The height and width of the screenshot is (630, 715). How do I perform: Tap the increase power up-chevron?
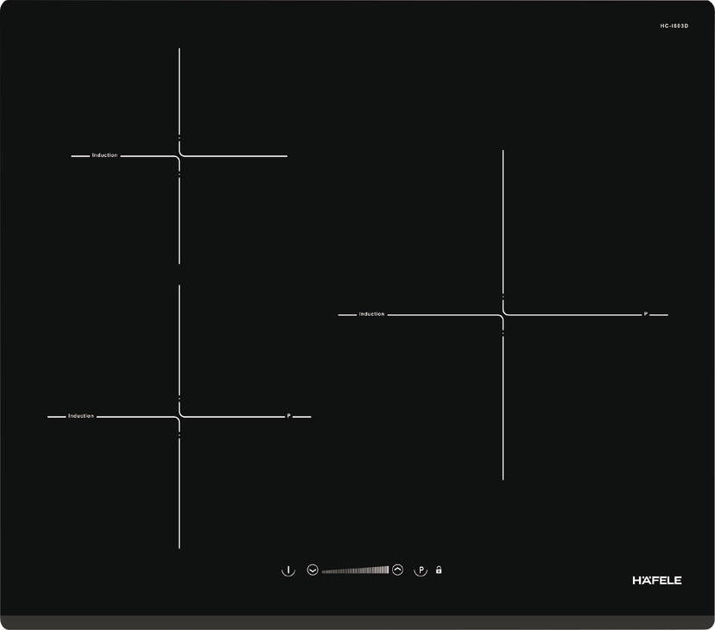click(397, 570)
